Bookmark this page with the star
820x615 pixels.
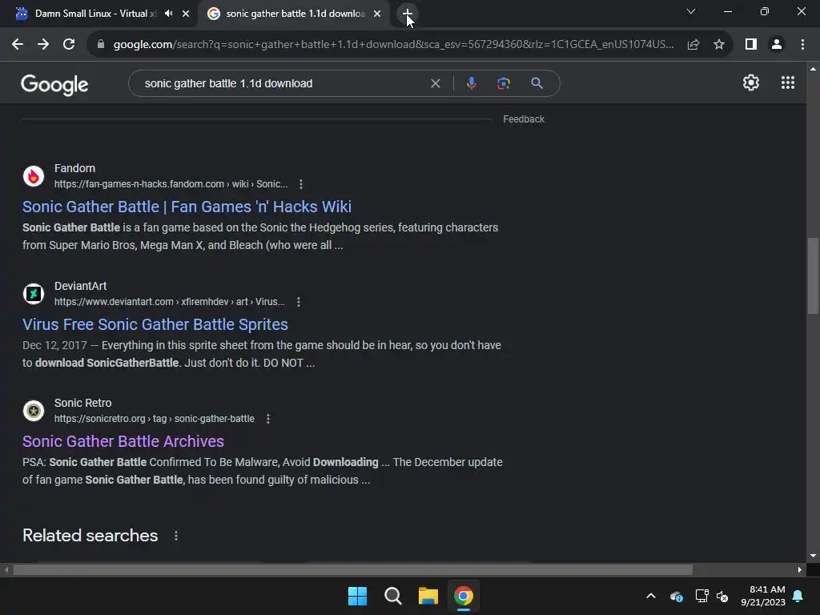(719, 45)
